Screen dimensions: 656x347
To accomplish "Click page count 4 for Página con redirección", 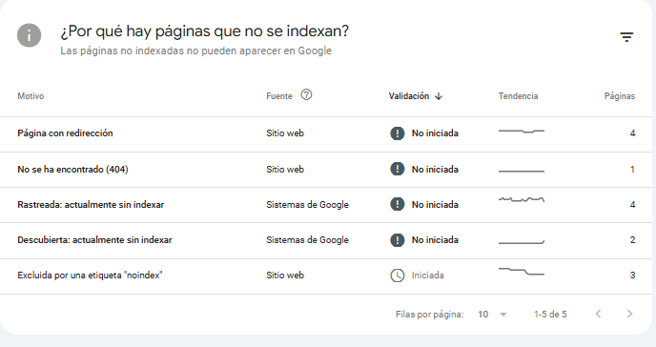I will coord(632,133).
